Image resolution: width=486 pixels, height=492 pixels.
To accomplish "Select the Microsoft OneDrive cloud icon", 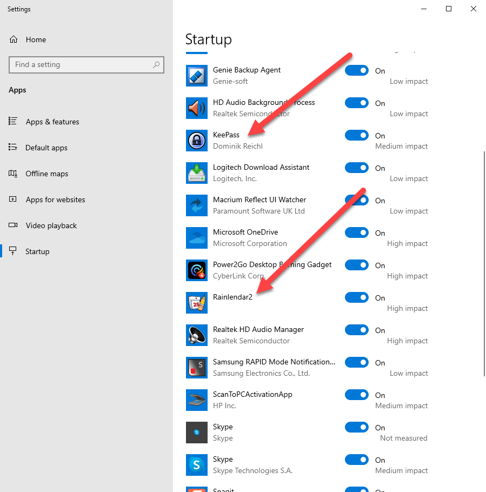I will [x=196, y=238].
